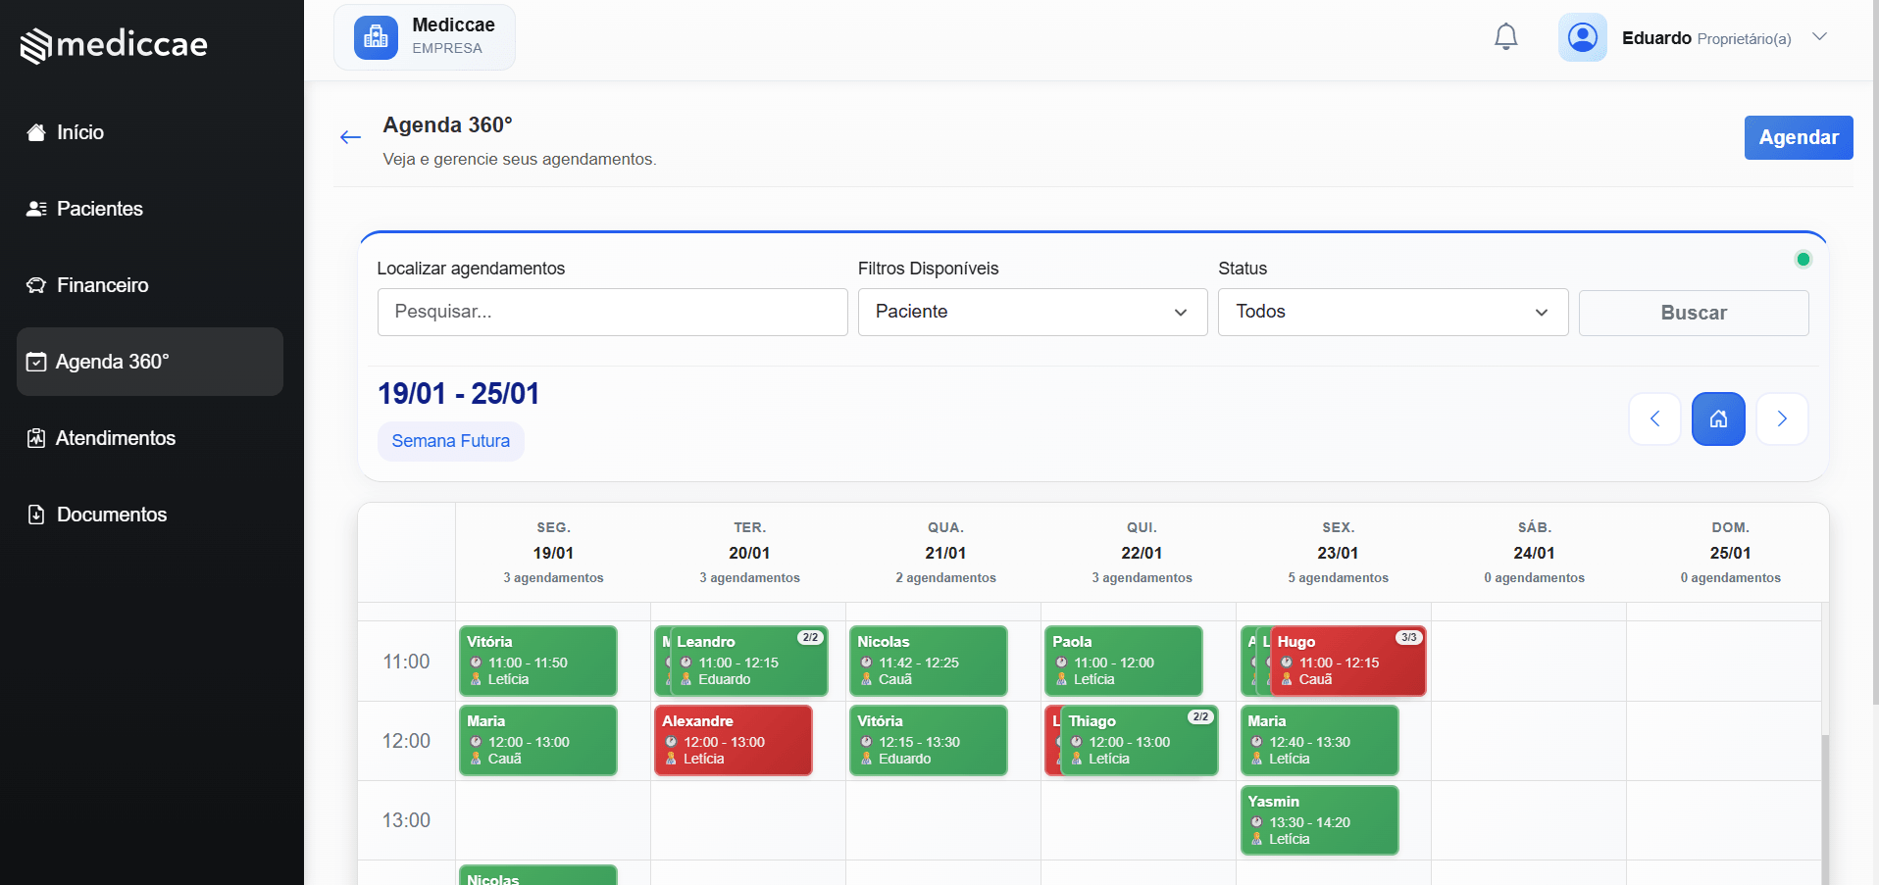Screen dimensions: 1879x885
Task: Open Financeiro in the sidebar
Action: pyautogui.click(x=102, y=285)
